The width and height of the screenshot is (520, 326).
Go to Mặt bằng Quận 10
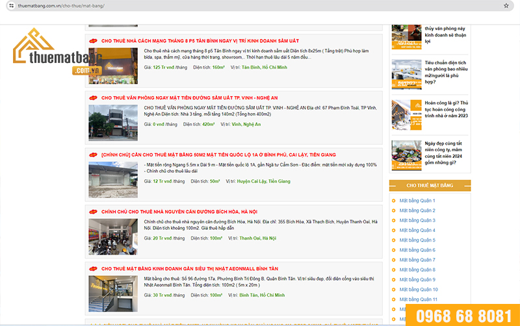point(419,290)
